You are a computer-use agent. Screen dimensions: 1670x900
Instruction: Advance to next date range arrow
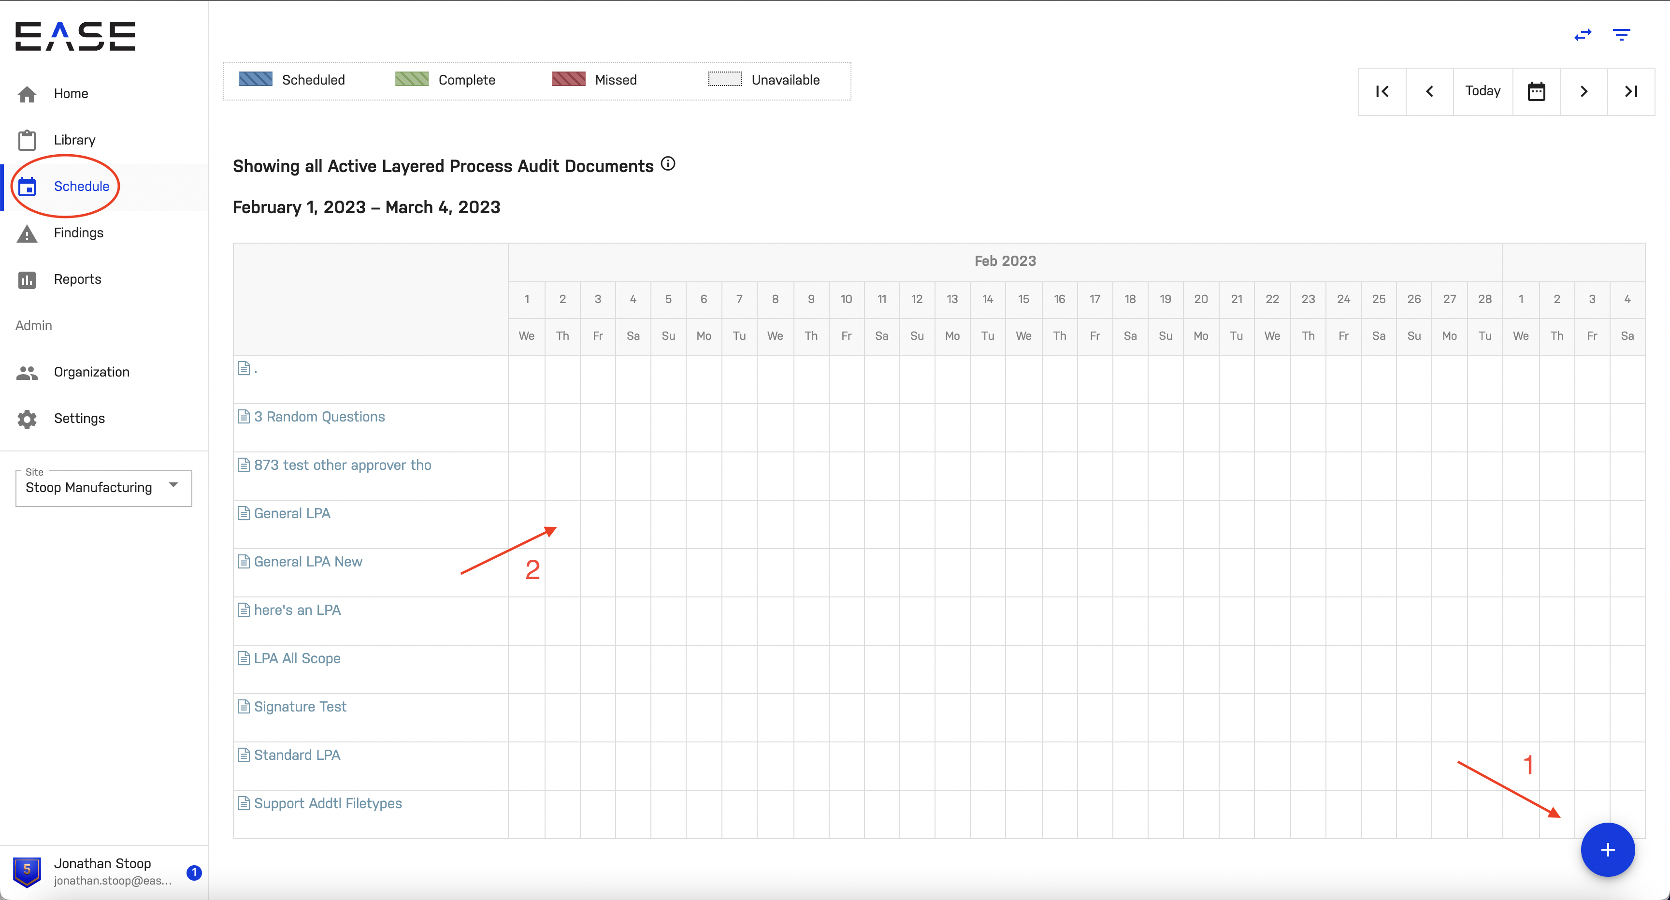click(1583, 91)
